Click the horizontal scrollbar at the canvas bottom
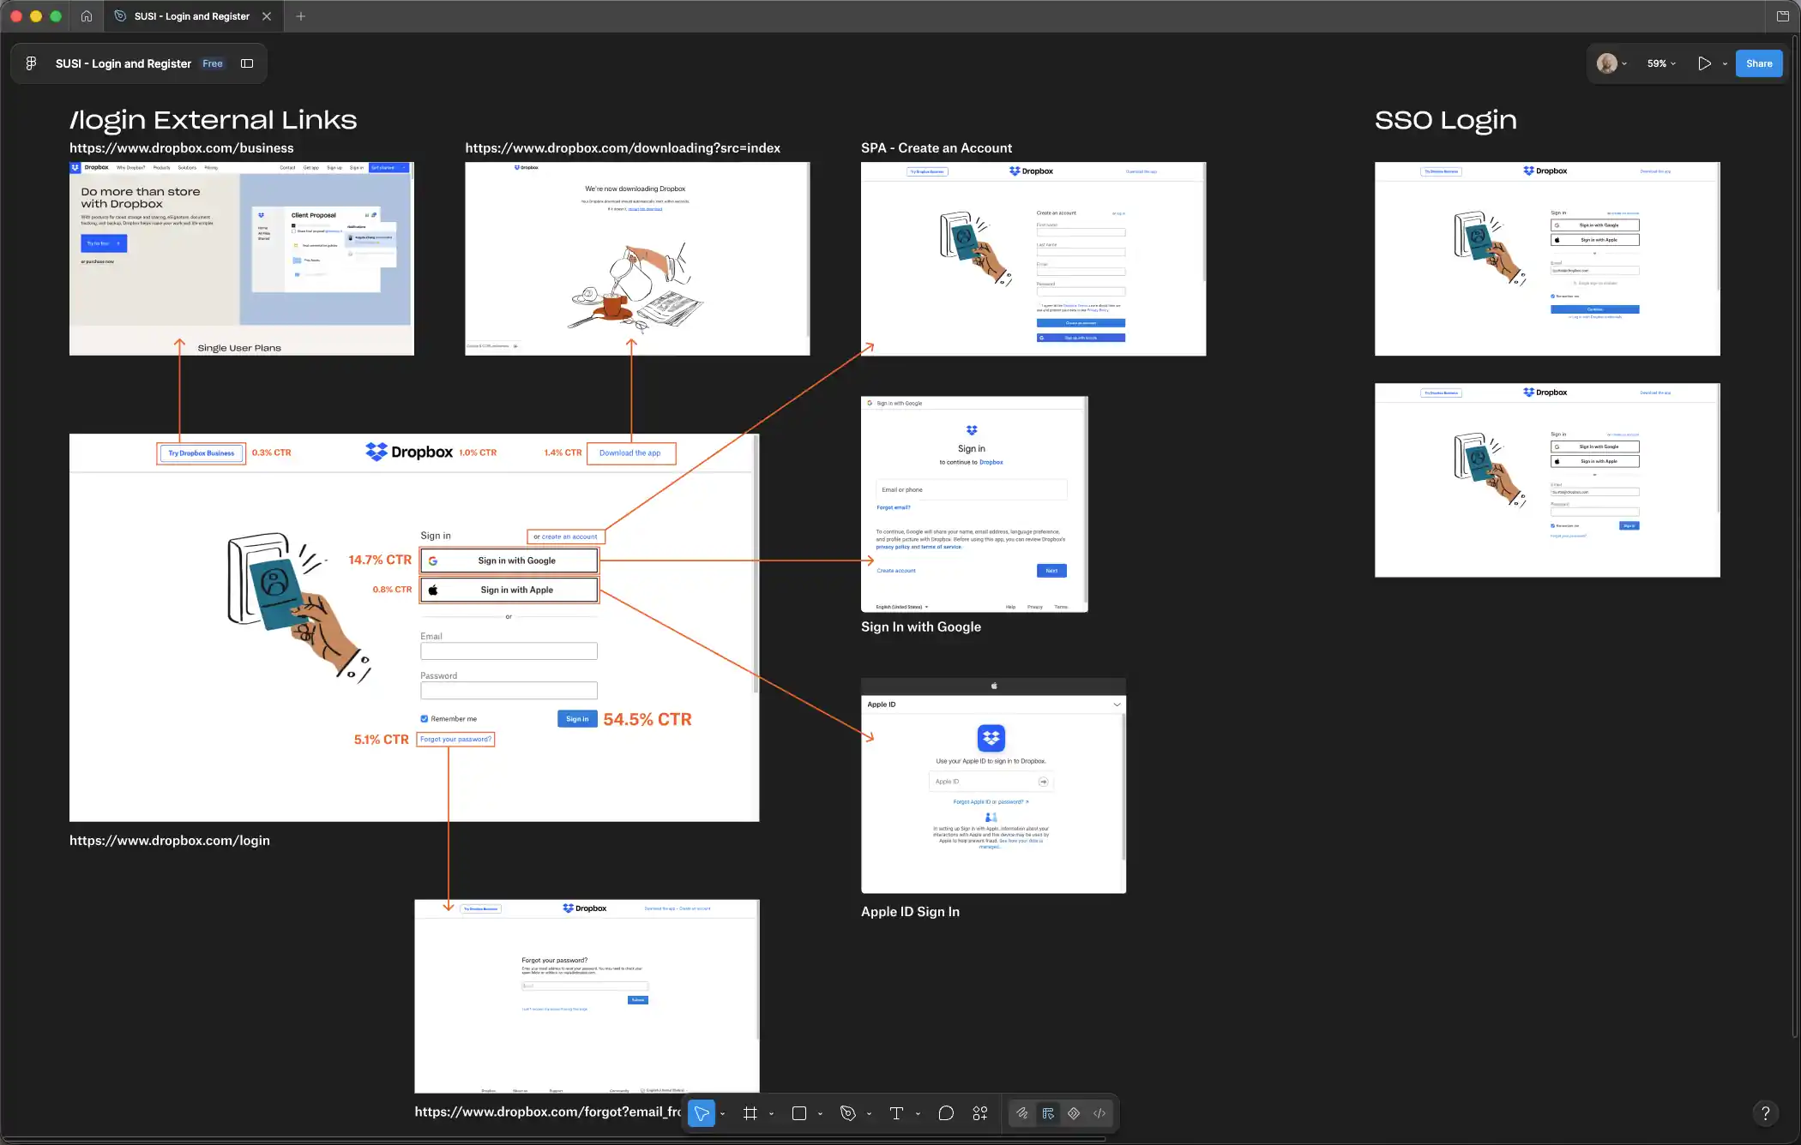Viewport: 1801px width, 1145px height. pos(553,1140)
